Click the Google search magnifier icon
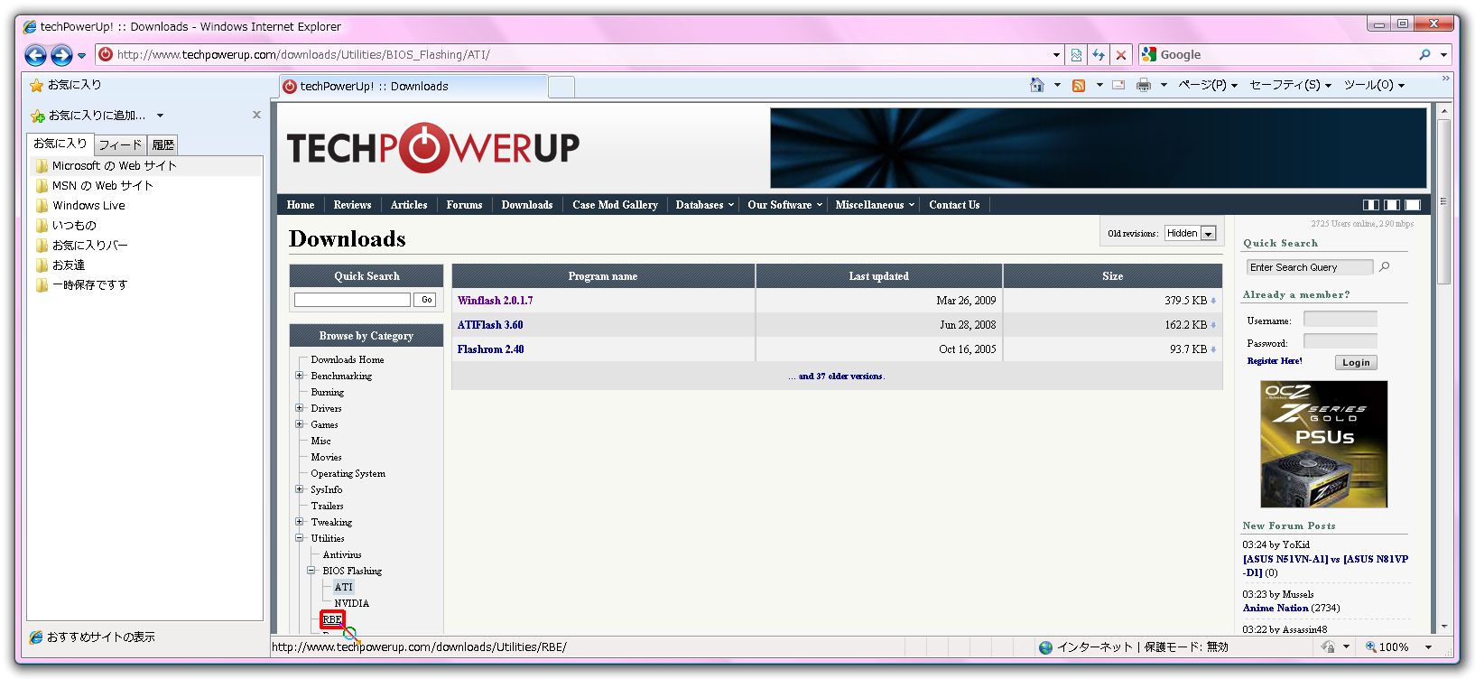 tap(1424, 55)
